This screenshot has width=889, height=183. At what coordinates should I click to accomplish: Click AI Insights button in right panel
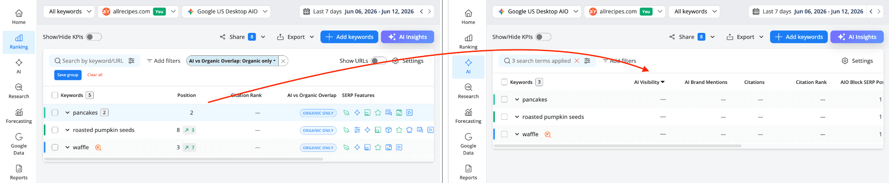(x=857, y=37)
